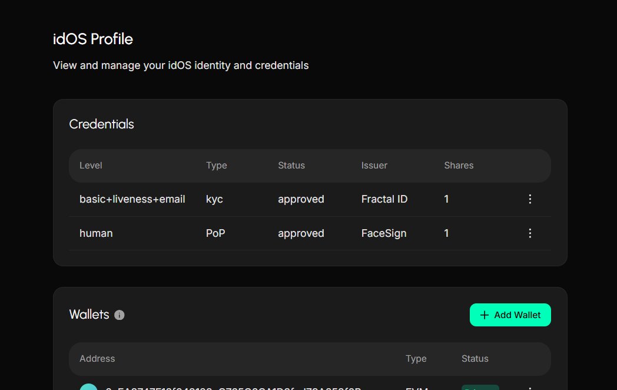This screenshot has height=390, width=617.
Task: Click the kyc type cell
Action: point(214,199)
